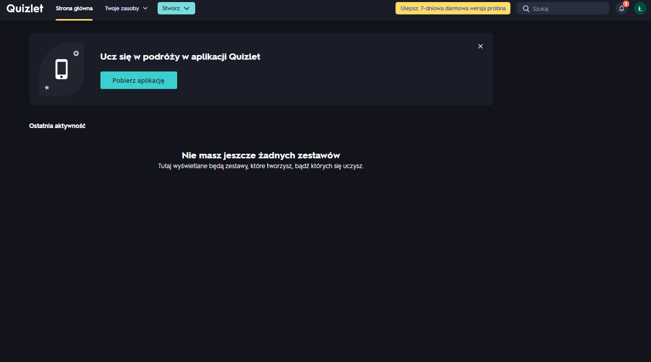Click the 'Tutaj wyświetlane będą zestawy' description
The image size is (651, 362).
point(261,166)
